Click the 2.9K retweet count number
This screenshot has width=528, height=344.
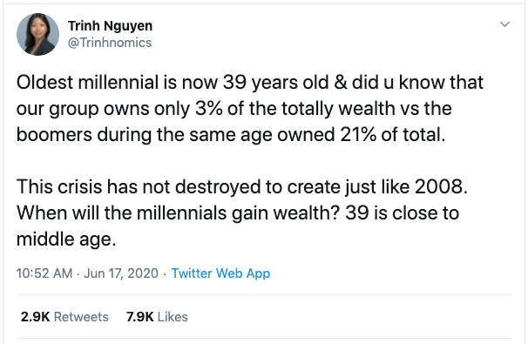(x=35, y=317)
